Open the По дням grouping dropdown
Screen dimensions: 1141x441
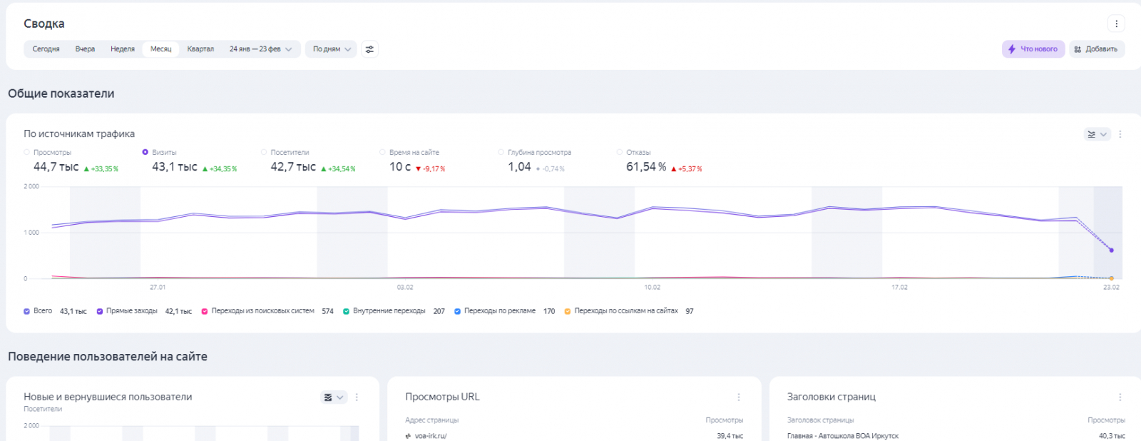[x=332, y=49]
